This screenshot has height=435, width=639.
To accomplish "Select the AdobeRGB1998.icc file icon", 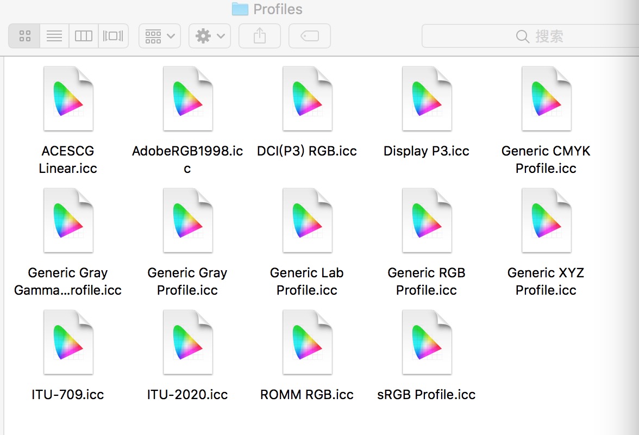I will pos(187,99).
